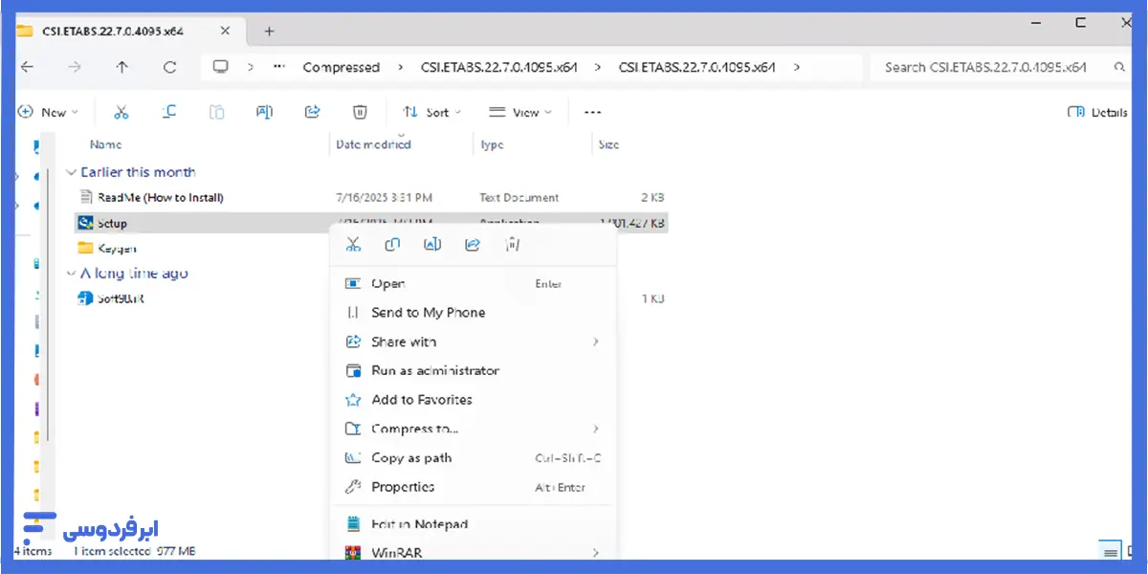1148x574 pixels.
Task: Sort files by the Type column header
Action: tap(492, 144)
